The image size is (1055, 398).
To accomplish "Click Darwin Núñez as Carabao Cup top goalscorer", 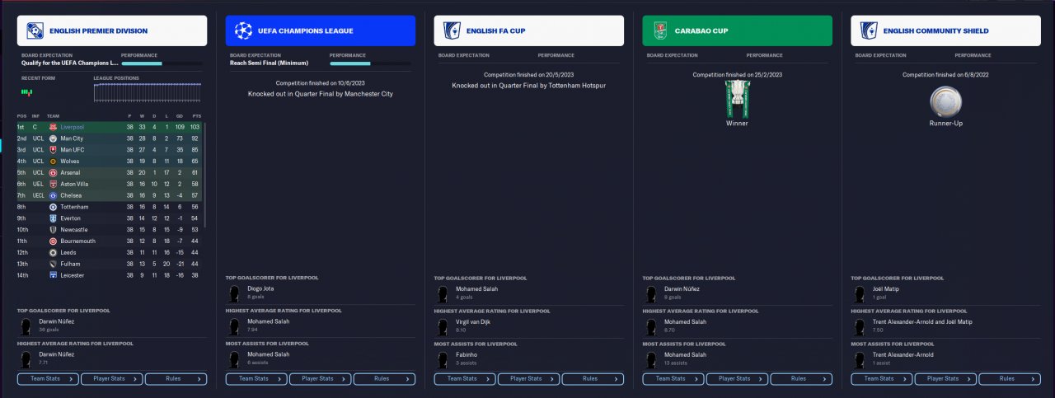I will point(682,289).
